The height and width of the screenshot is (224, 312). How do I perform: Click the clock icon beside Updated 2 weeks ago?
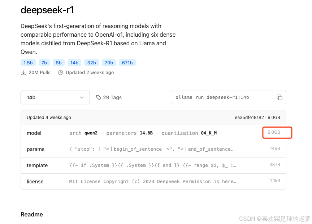tap(61, 73)
